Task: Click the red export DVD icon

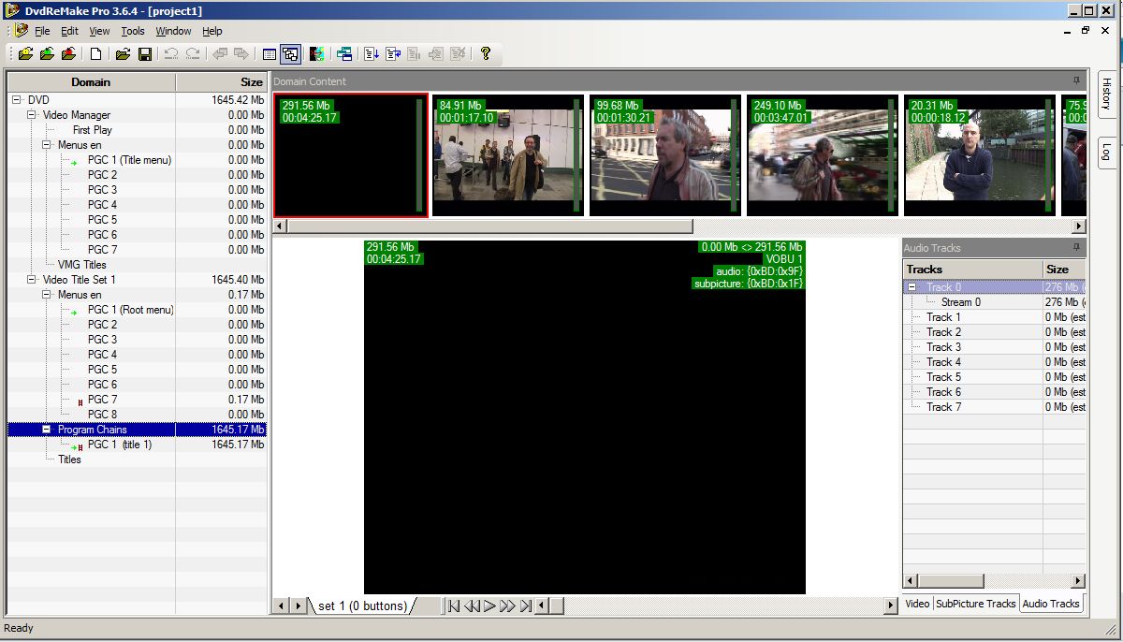Action: [x=68, y=54]
